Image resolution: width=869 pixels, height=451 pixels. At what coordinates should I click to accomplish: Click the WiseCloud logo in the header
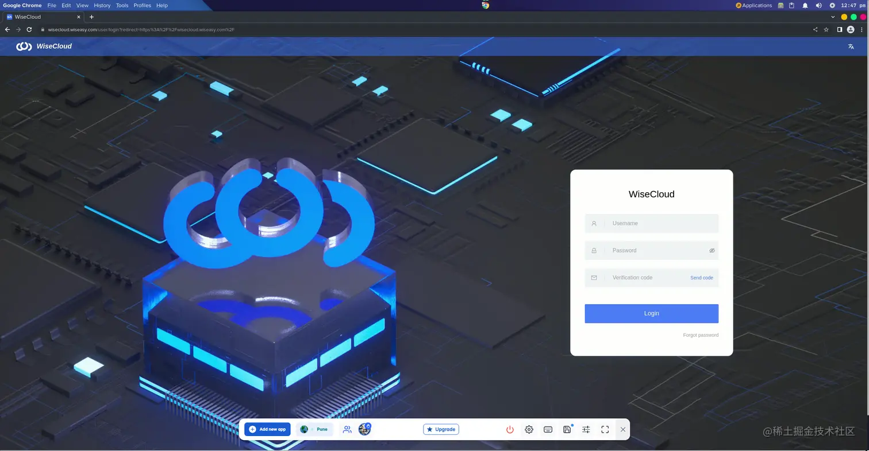coord(44,46)
